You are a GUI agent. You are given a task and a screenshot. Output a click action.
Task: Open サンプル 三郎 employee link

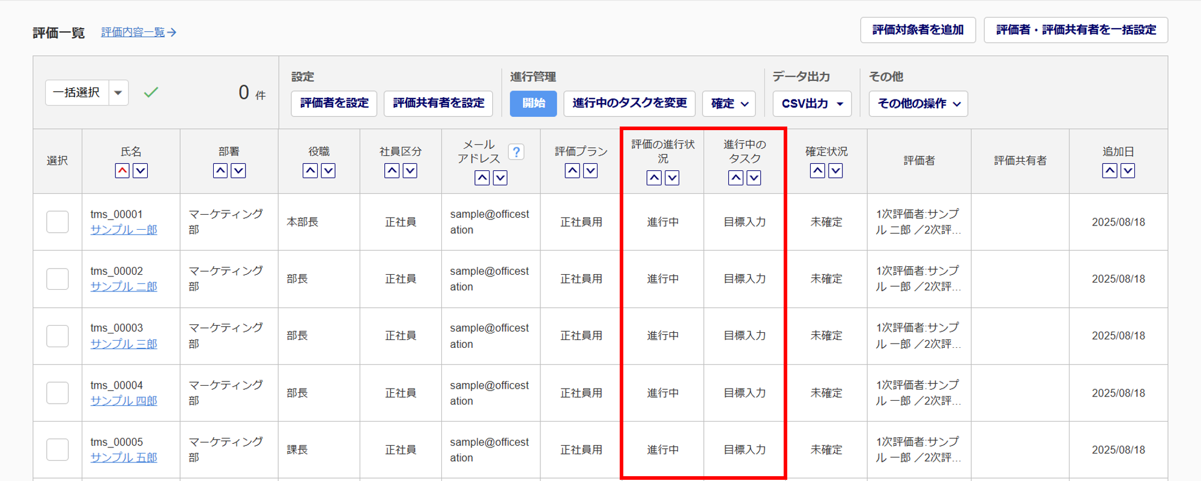pyautogui.click(x=124, y=344)
